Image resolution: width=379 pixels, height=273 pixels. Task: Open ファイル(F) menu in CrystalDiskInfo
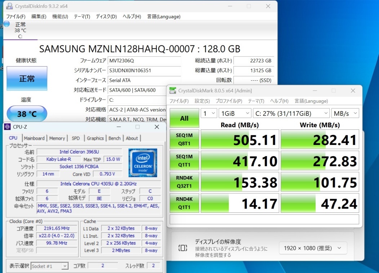[16, 17]
